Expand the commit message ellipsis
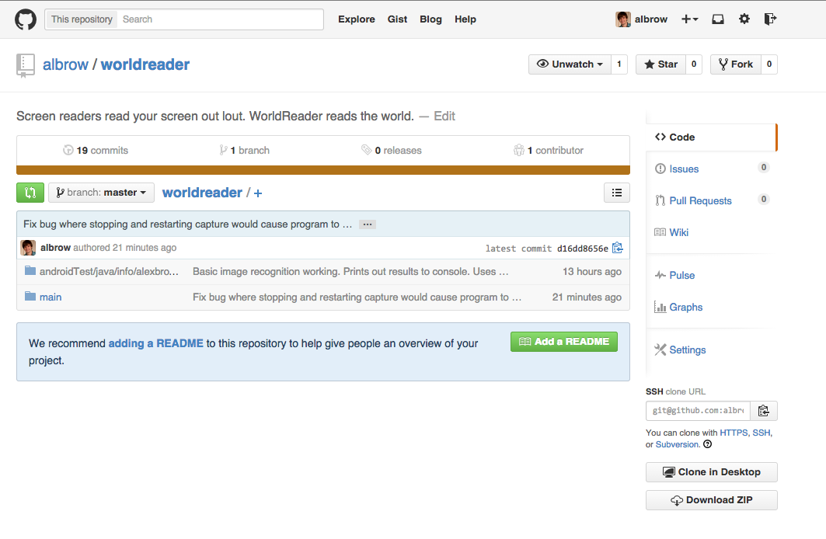Screen dimensions: 826x539 click(368, 224)
